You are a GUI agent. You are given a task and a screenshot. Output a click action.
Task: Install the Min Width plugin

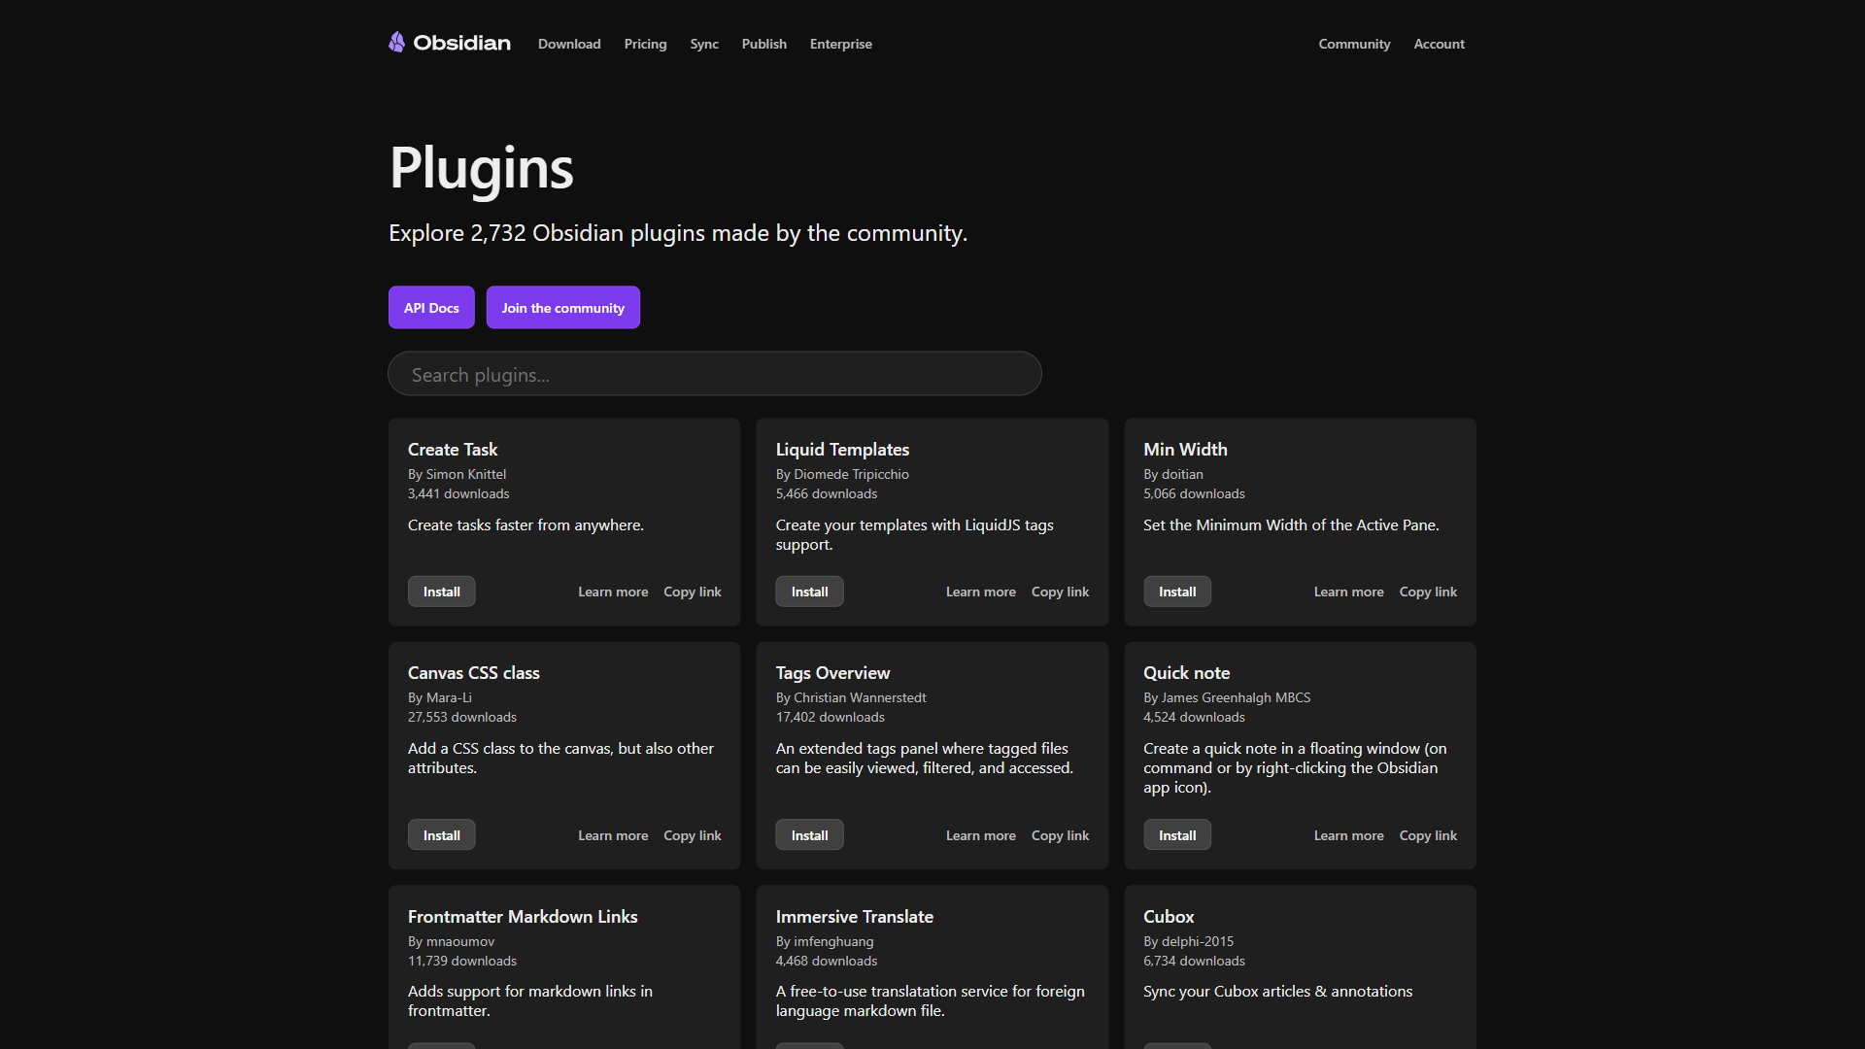1177,592
